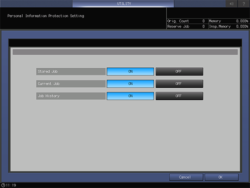
Task: Click the Orig. Count value
Action: pyautogui.click(x=204, y=21)
